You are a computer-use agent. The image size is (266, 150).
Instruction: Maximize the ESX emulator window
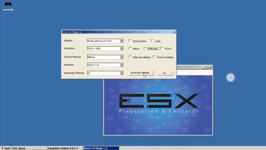click(207, 67)
